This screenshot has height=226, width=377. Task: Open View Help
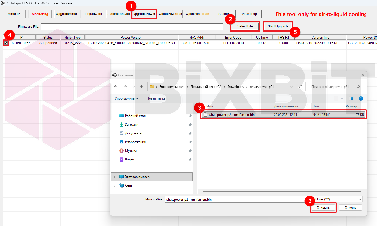[x=249, y=14]
